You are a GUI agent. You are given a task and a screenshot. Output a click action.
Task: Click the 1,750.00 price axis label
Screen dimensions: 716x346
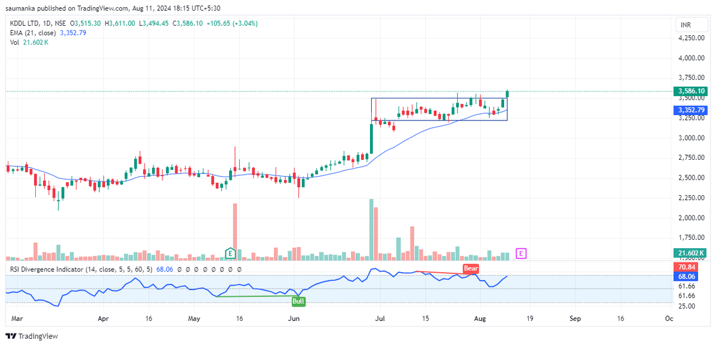tap(691, 237)
